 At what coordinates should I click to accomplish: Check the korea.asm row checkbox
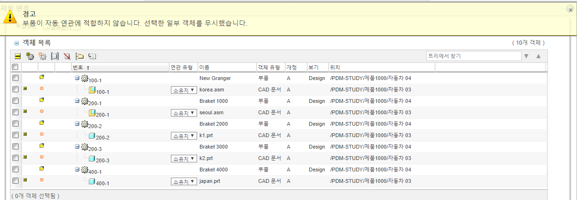15,90
